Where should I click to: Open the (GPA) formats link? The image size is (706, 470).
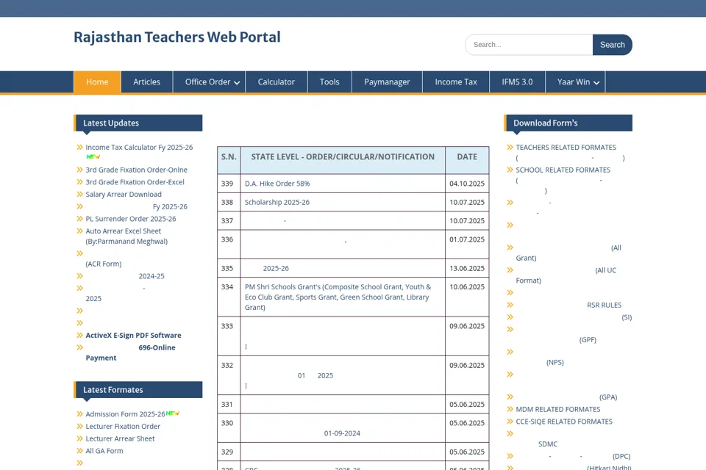608,397
